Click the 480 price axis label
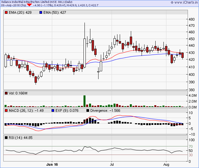Viewport: 199px width, 168px height. (191, 19)
